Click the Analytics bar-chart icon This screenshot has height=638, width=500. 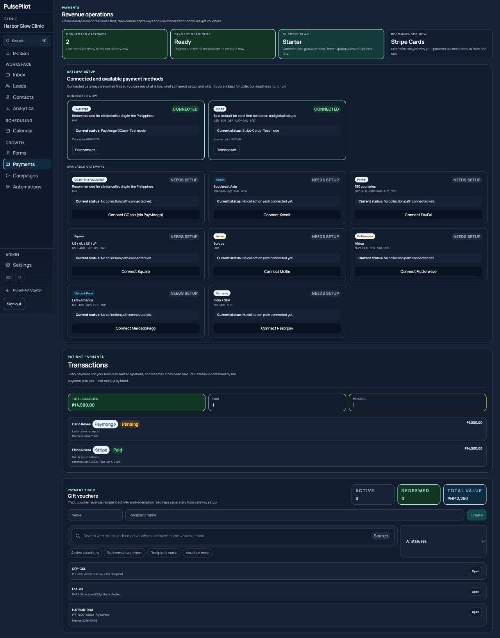pyautogui.click(x=8, y=109)
